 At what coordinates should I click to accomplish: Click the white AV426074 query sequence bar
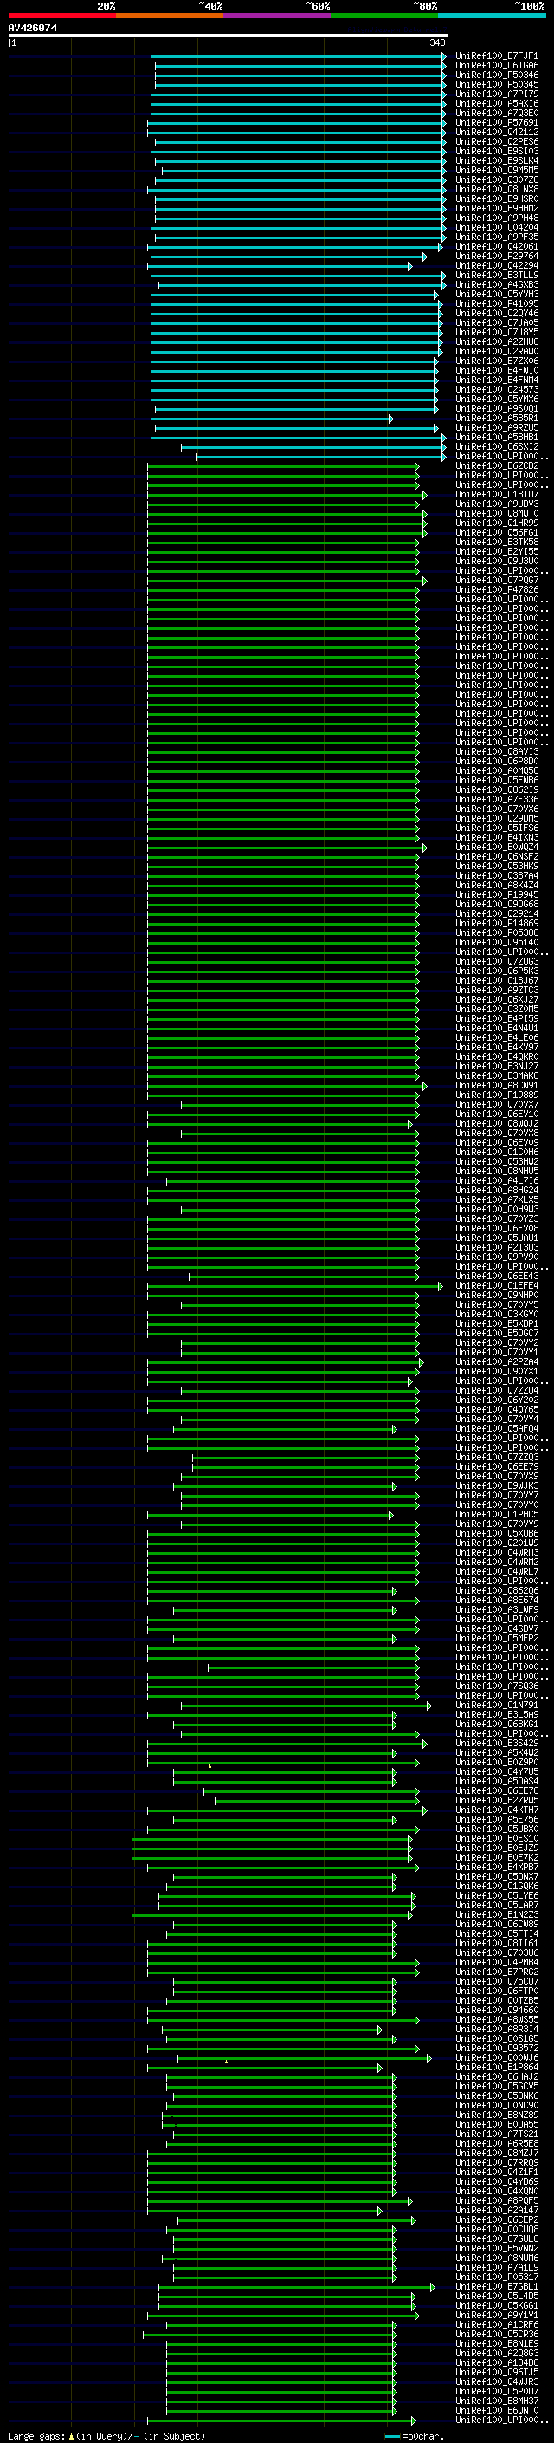pos(229,35)
